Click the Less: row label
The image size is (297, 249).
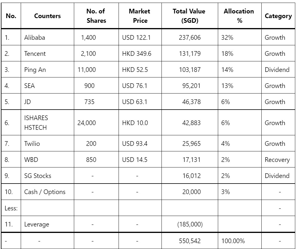(x=11, y=208)
